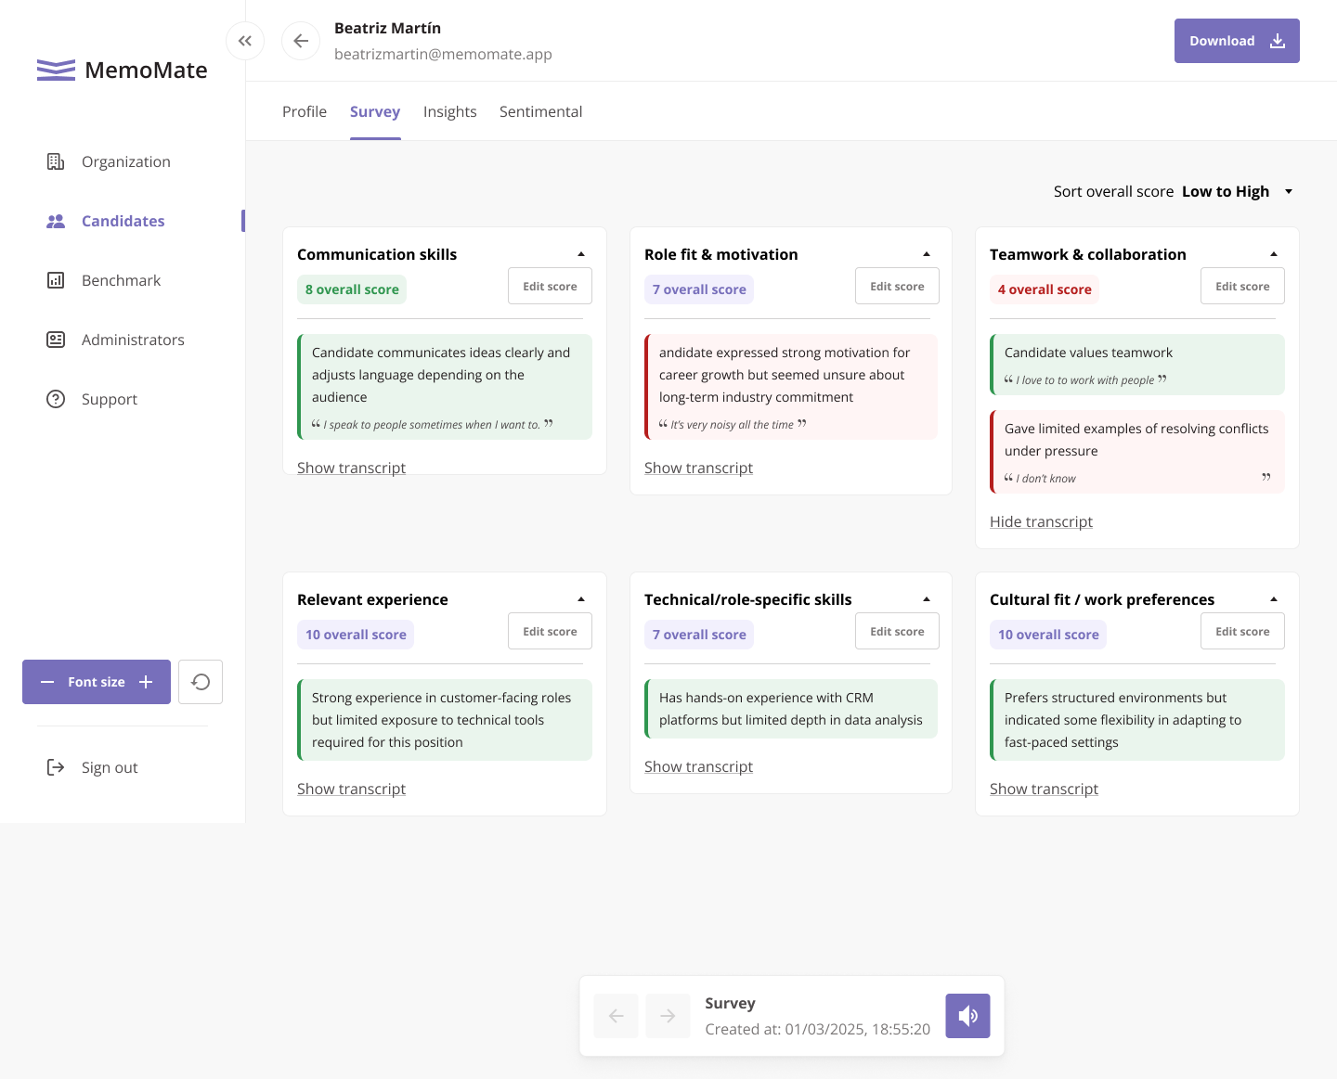1337x1079 pixels.
Task: Switch to the Sentimental tab
Action: pos(540,111)
